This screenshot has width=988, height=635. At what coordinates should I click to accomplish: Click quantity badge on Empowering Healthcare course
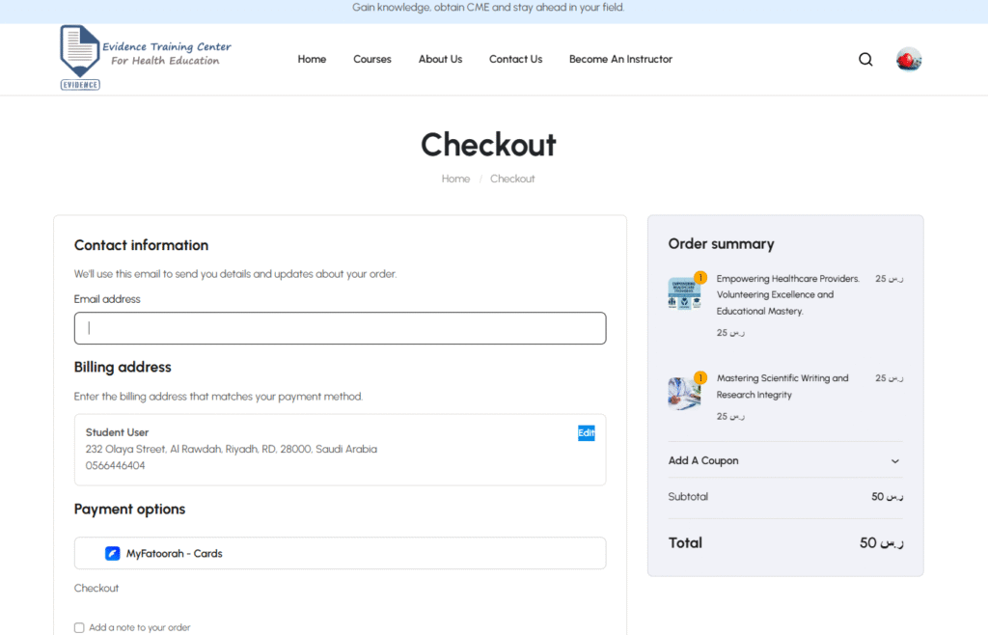(700, 278)
